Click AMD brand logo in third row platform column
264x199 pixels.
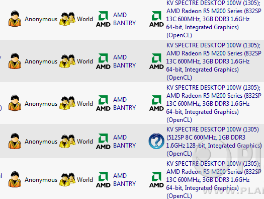103,103
